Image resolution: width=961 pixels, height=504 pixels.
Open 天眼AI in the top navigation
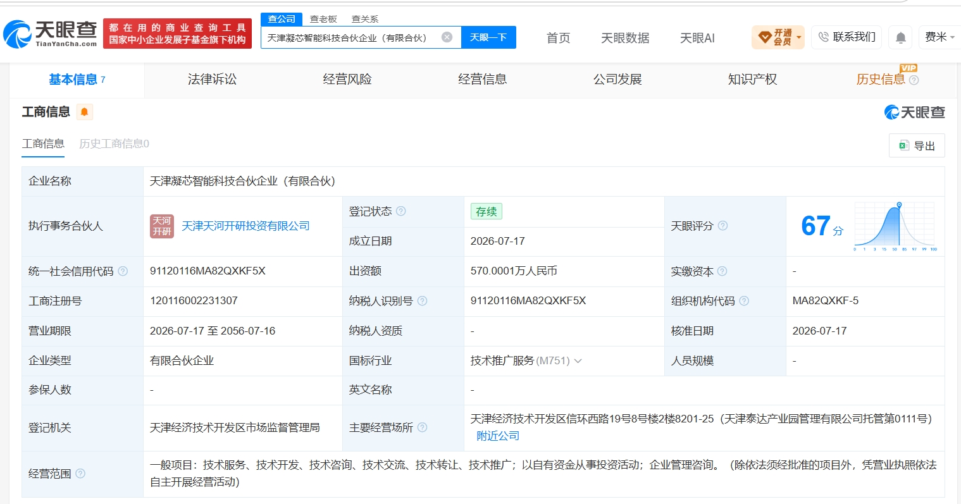point(697,38)
